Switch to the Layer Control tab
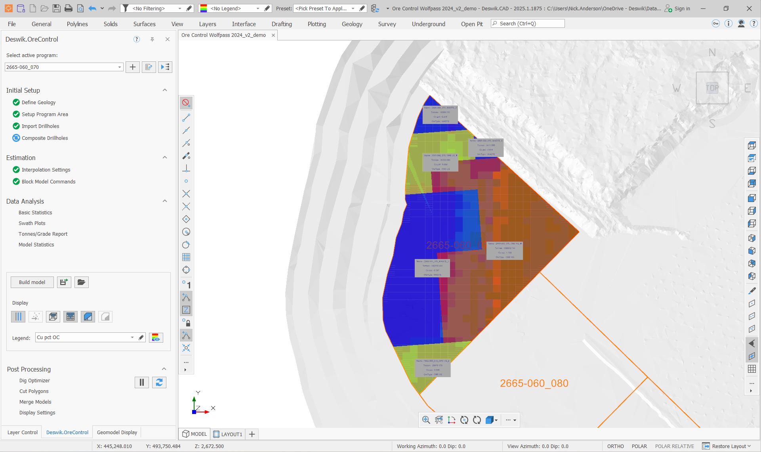This screenshot has width=761, height=452. tap(23, 432)
